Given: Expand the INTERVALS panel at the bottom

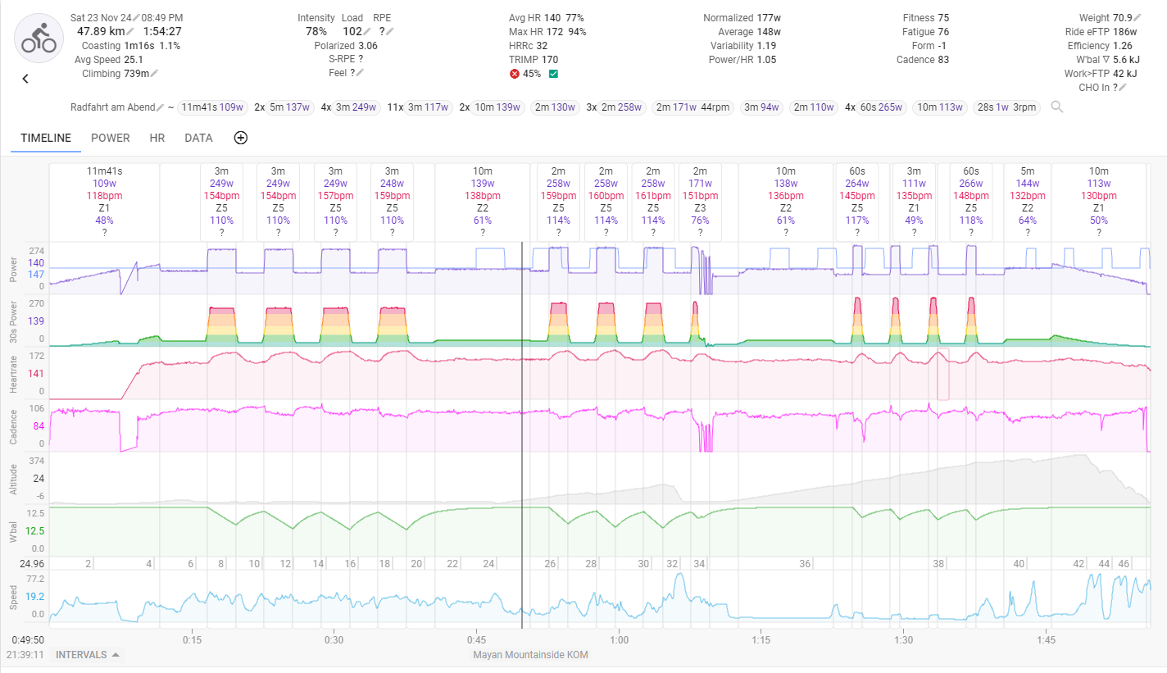Looking at the screenshot, I should [x=88, y=655].
